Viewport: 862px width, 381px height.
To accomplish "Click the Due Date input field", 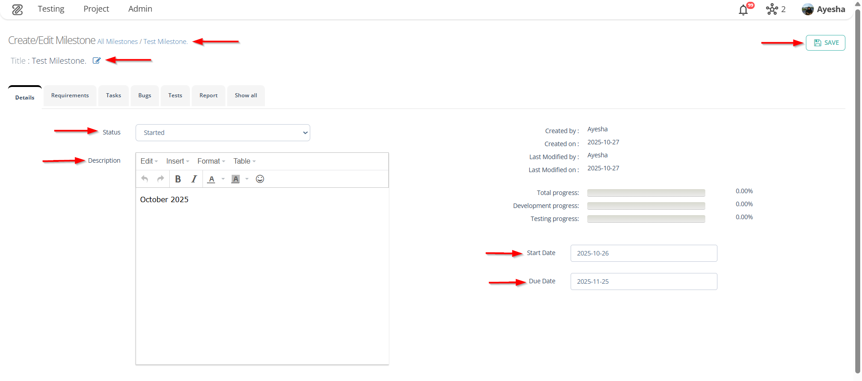I will [643, 281].
